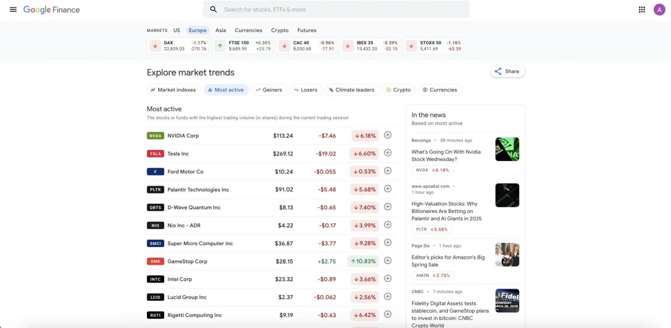This screenshot has width=671, height=328.
Task: Click the Google Finance logo
Action: (51, 10)
